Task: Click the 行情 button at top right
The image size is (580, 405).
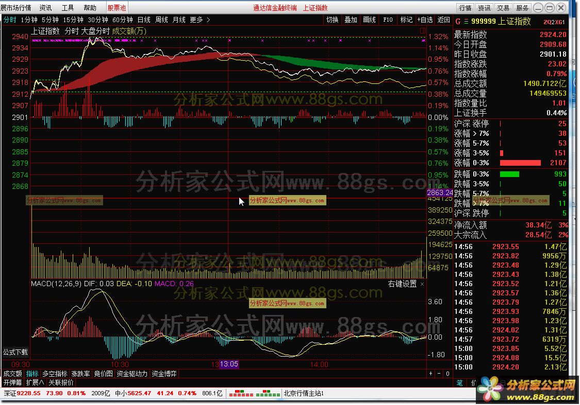Action: pyautogui.click(x=466, y=8)
